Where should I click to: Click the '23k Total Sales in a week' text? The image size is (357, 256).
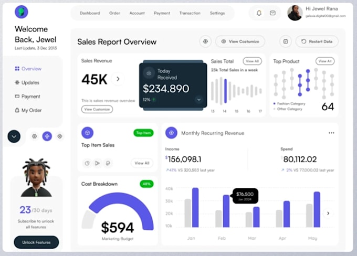pyautogui.click(x=234, y=70)
